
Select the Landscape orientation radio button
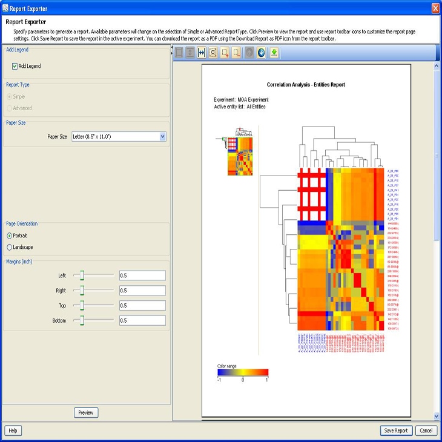10,247
